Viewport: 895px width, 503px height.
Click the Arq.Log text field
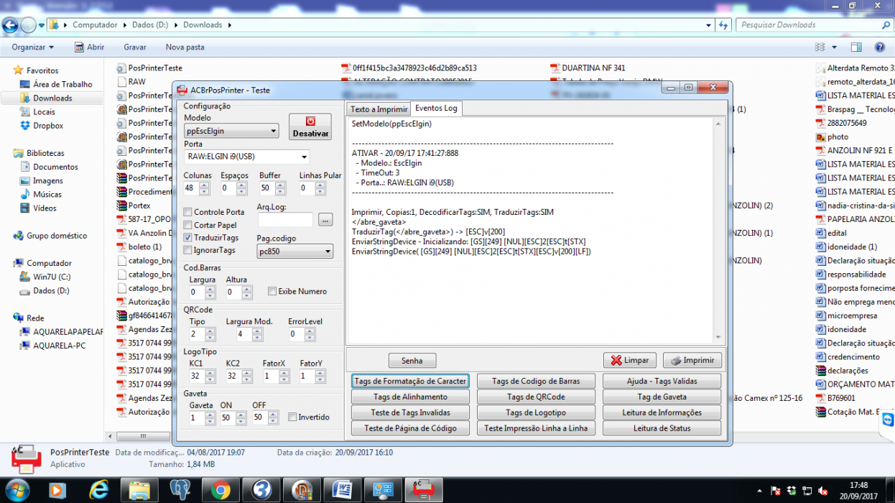(285, 220)
